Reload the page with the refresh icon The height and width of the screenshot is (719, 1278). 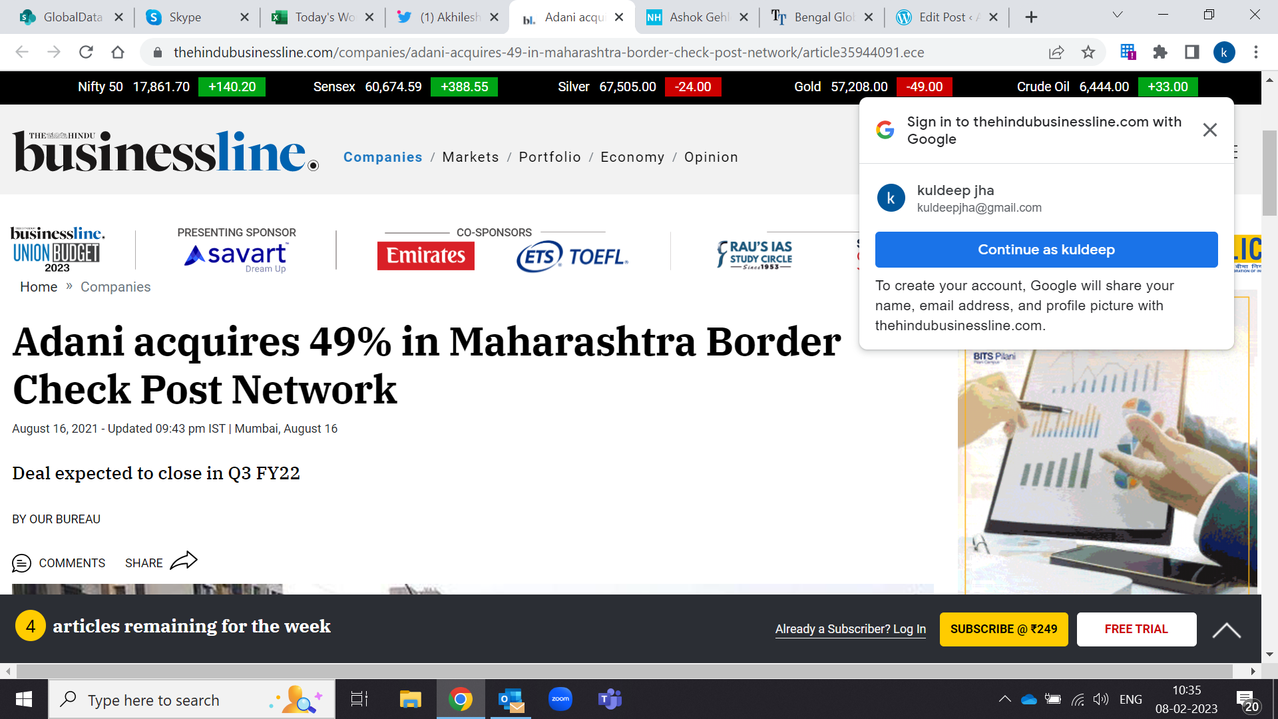(x=86, y=52)
